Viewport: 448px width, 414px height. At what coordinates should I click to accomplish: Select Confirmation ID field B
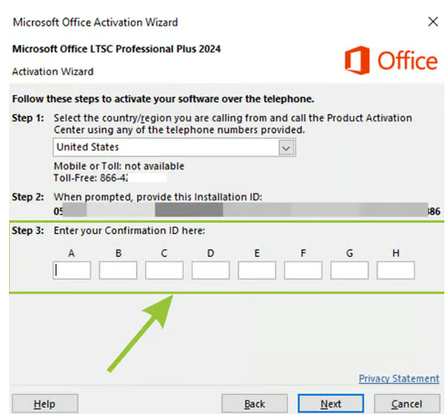pyautogui.click(x=118, y=271)
